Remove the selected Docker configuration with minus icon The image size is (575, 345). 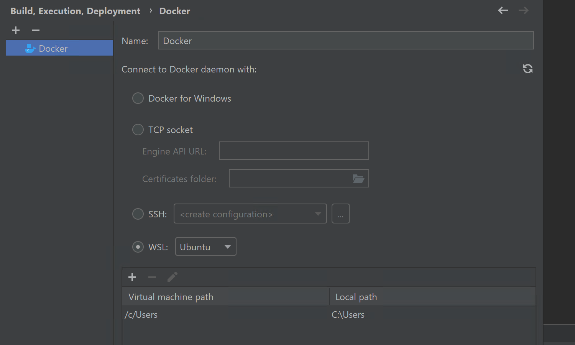[x=36, y=30]
